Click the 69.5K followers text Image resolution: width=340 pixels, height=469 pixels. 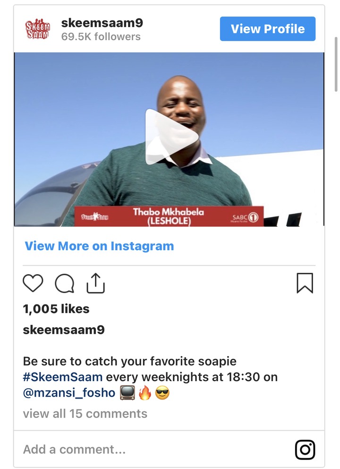(x=101, y=36)
